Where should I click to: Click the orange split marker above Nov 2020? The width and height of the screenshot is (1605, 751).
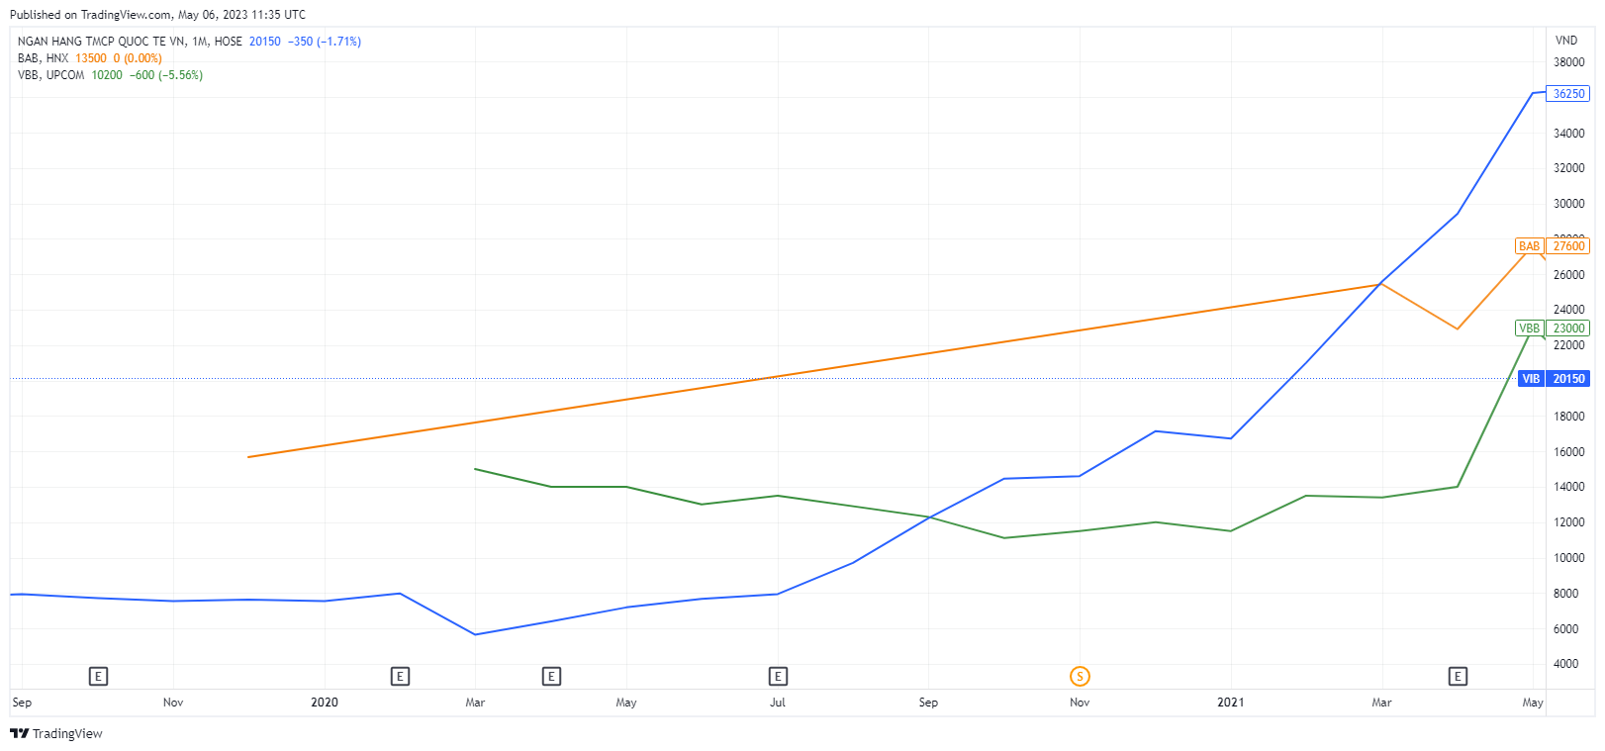point(1080,677)
